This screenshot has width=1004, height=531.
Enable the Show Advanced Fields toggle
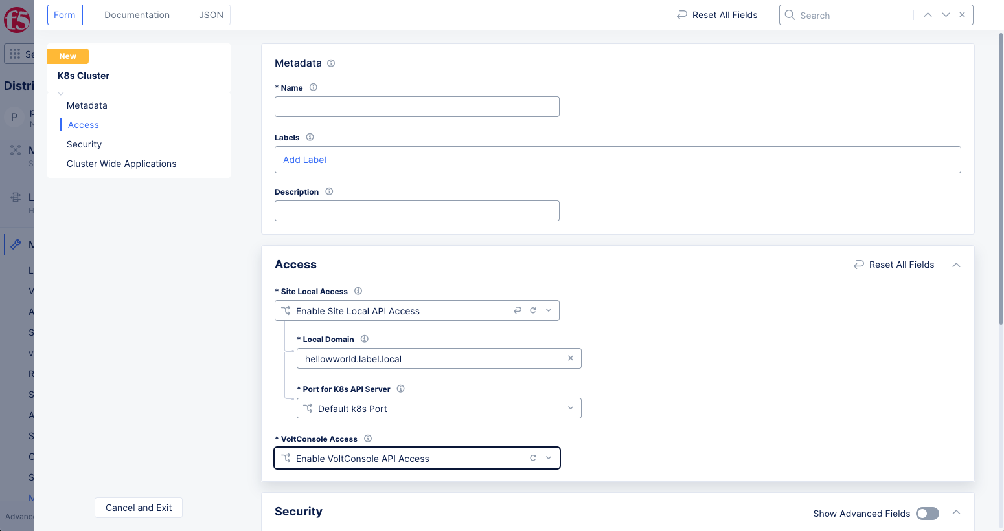(x=927, y=513)
